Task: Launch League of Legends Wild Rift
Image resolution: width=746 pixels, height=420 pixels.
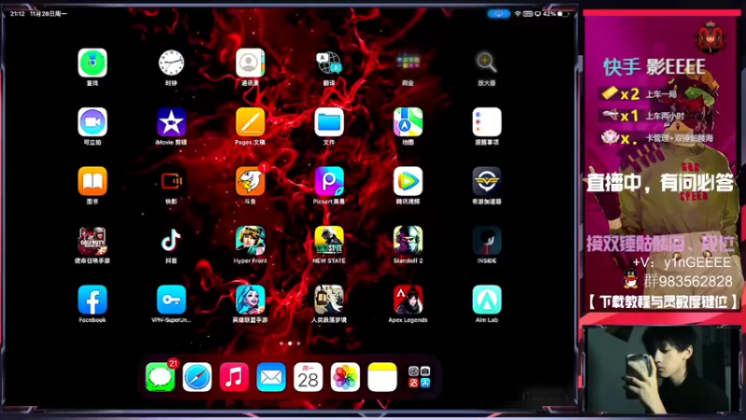Action: pos(250,300)
